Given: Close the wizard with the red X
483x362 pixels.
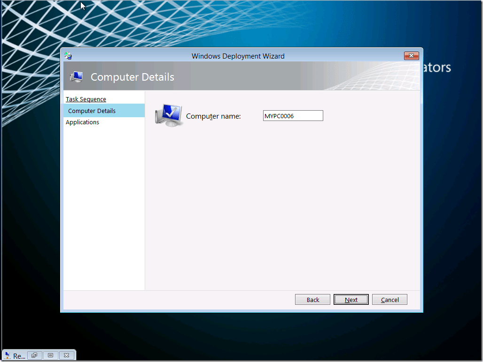Looking at the screenshot, I should point(411,55).
